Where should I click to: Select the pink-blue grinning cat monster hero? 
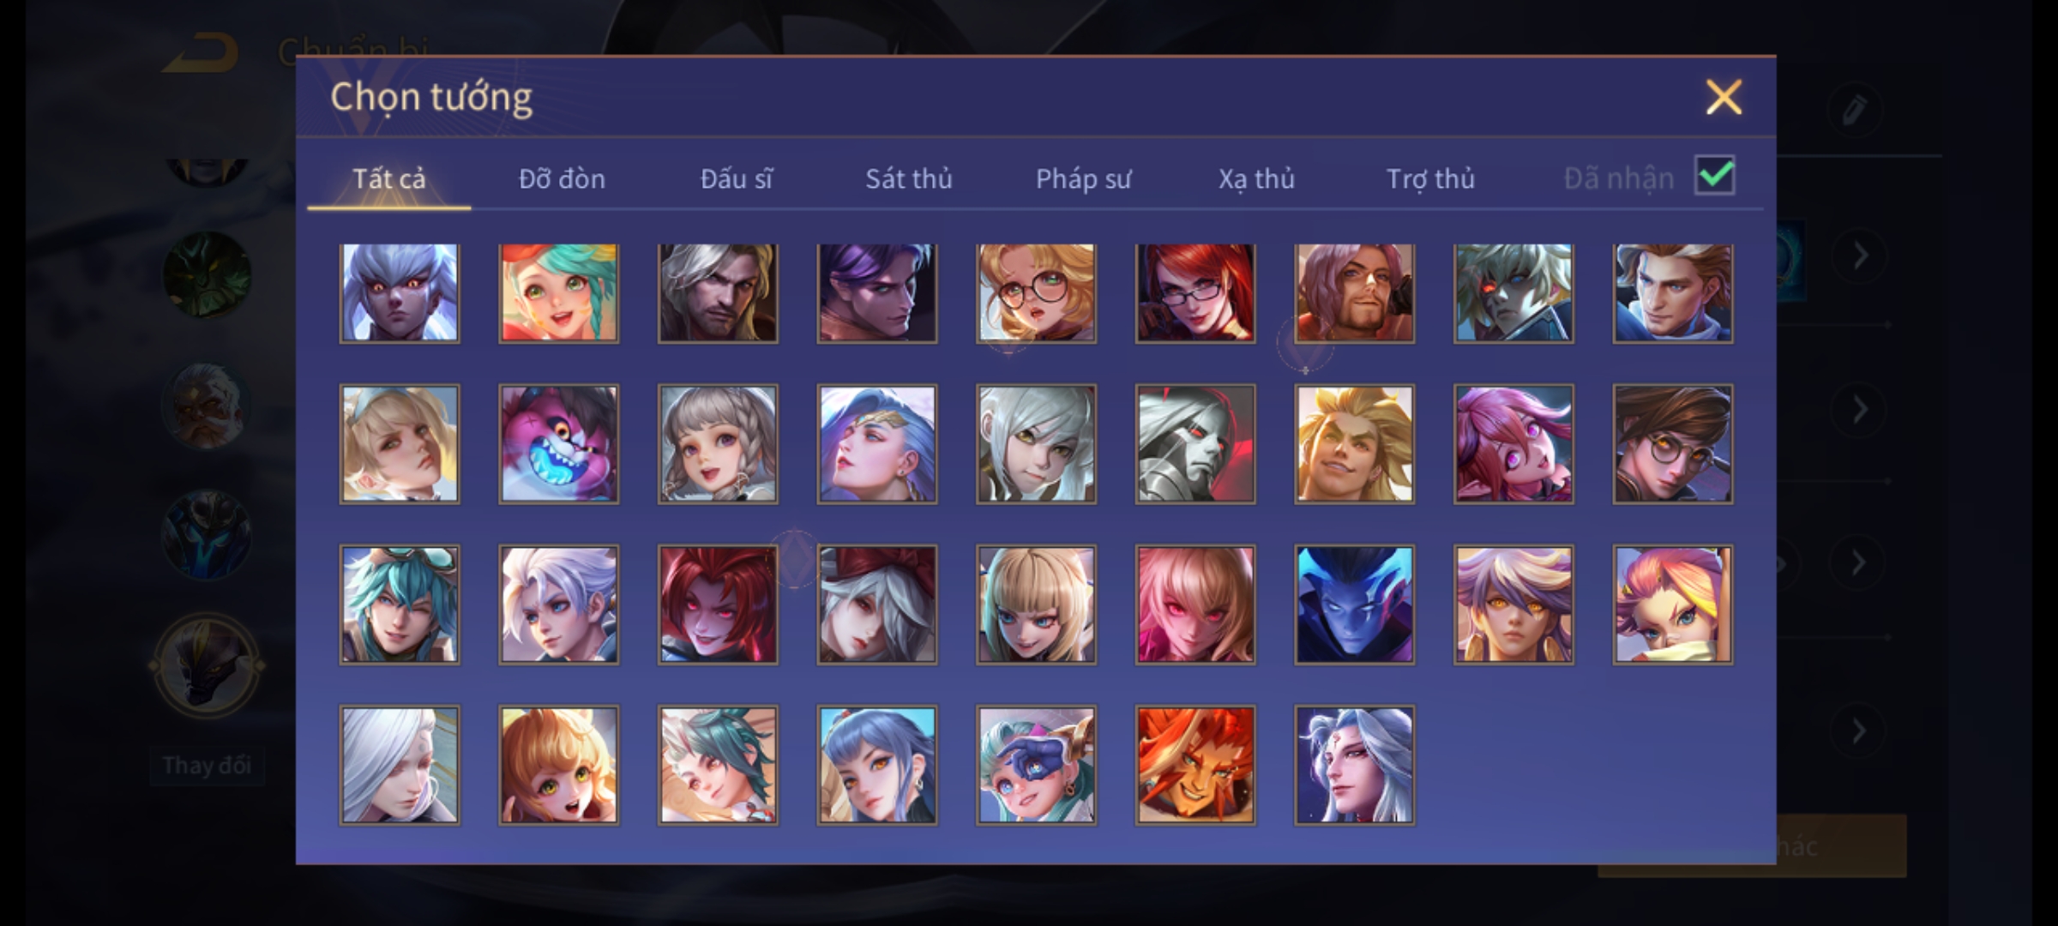558,444
